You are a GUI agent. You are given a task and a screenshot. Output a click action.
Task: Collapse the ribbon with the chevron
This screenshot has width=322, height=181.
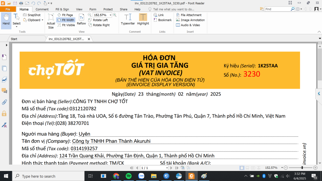319,32
